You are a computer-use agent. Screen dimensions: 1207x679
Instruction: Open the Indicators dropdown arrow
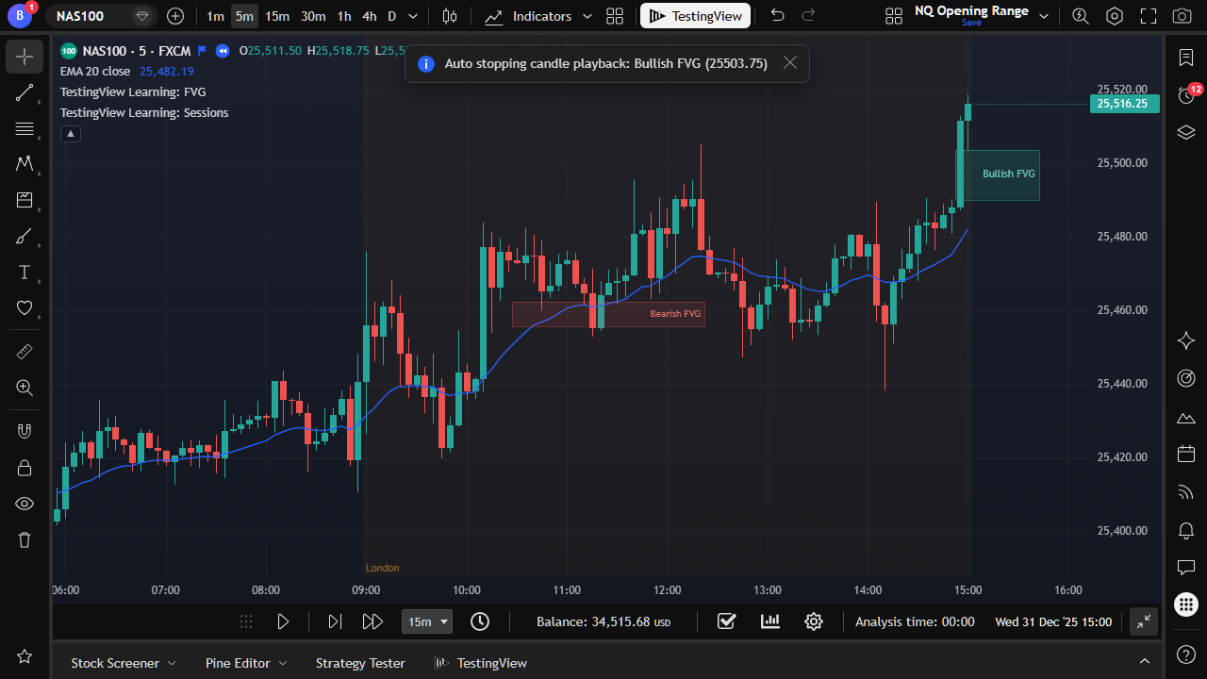[x=587, y=16]
